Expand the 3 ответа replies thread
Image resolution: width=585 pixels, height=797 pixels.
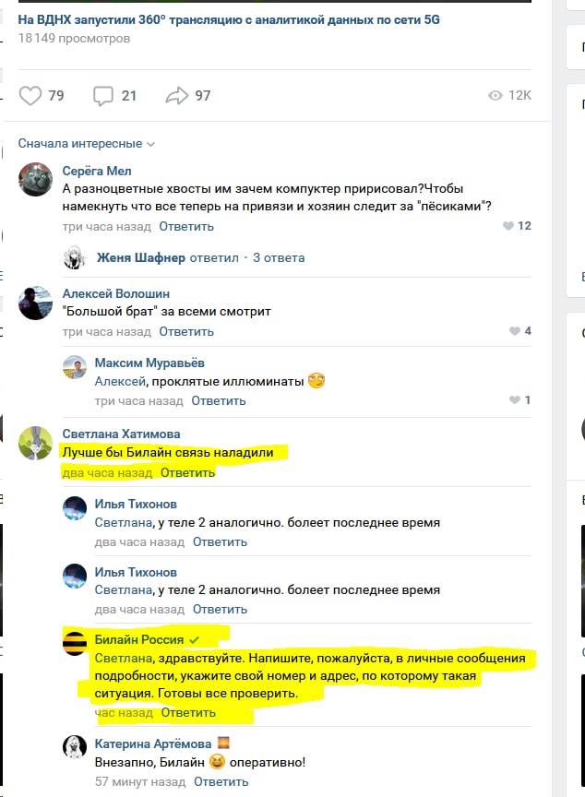point(279,257)
